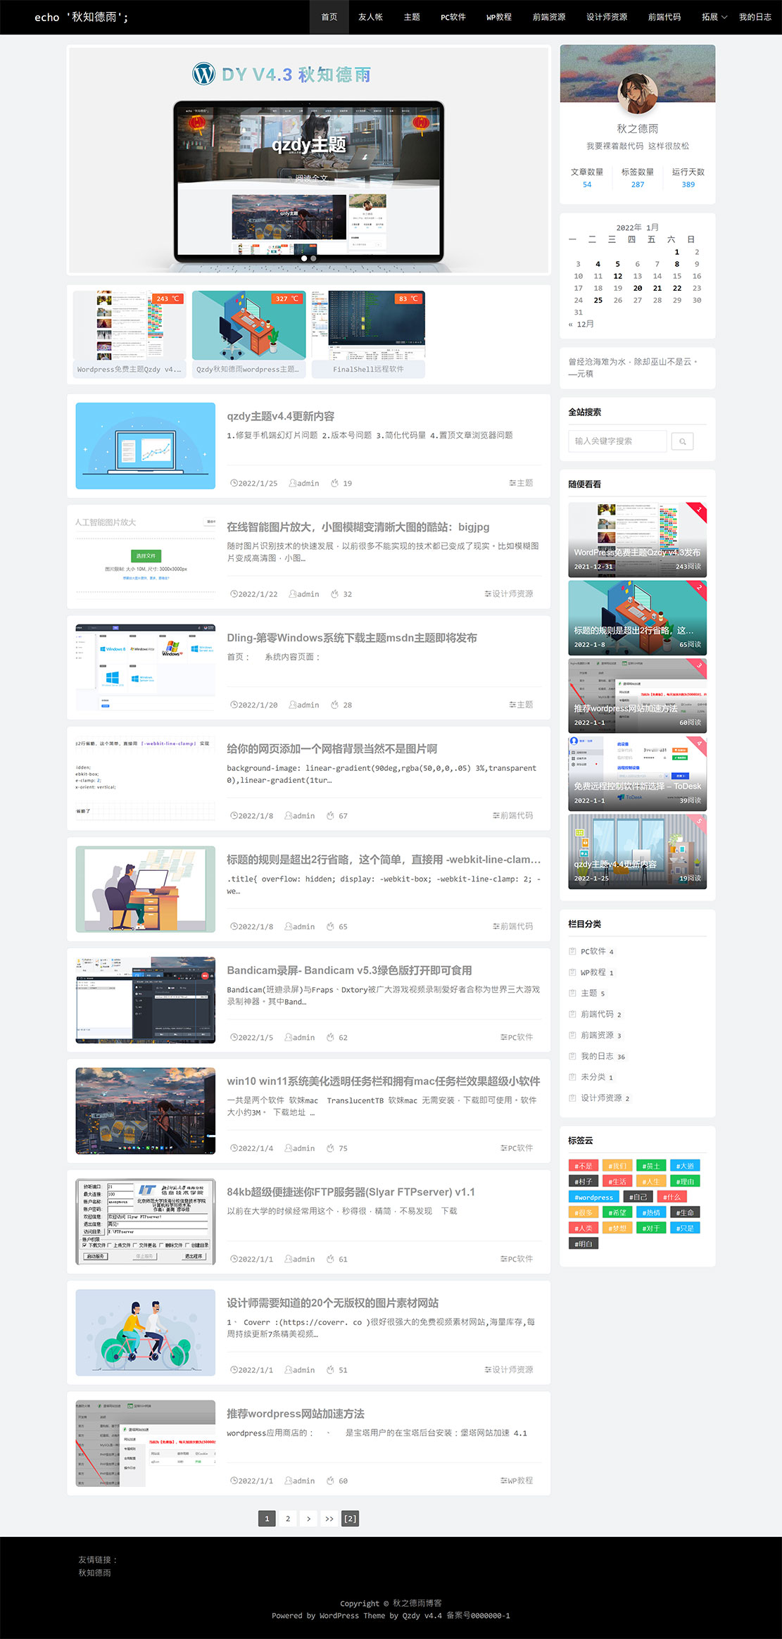This screenshot has width=782, height=1639.
Task: Open the 秋知德雨 friendly link in footer
Action: (94, 1573)
